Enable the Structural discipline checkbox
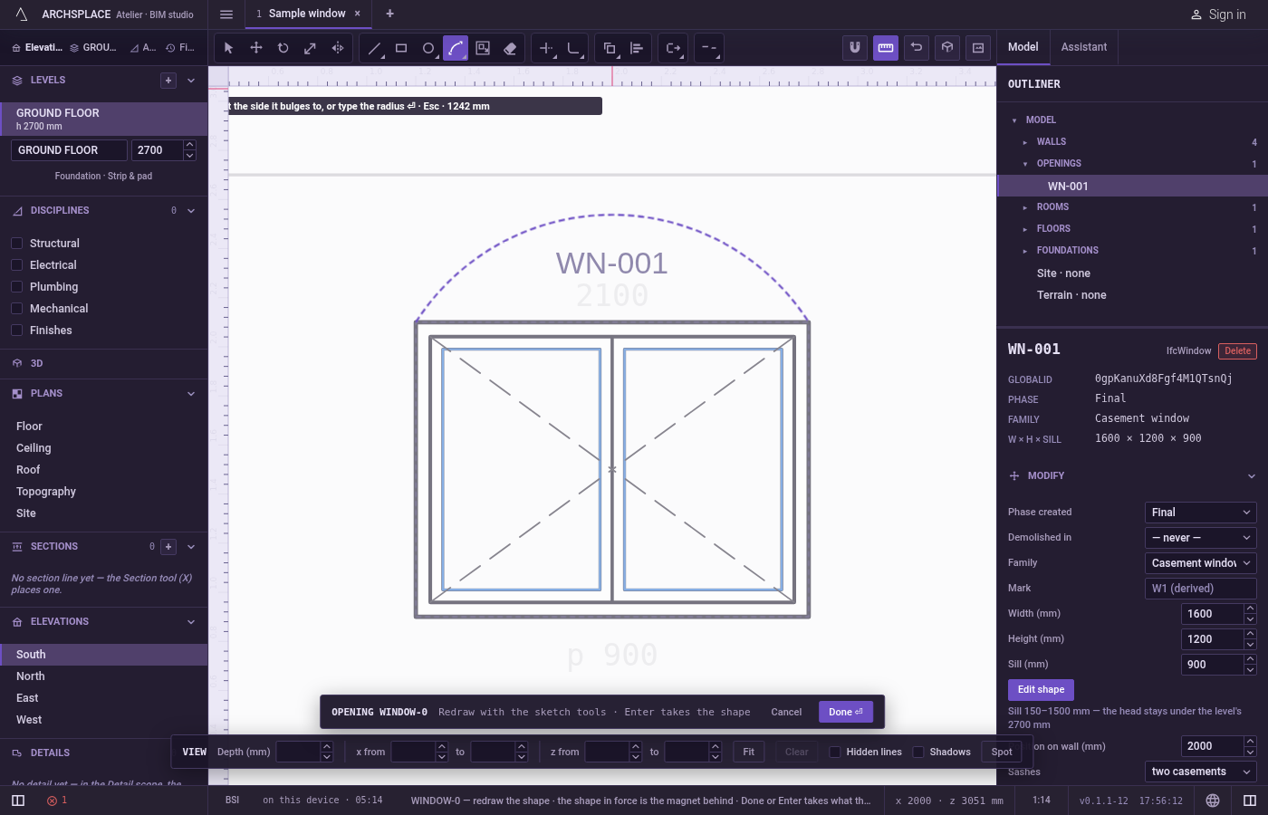 [x=16, y=244]
